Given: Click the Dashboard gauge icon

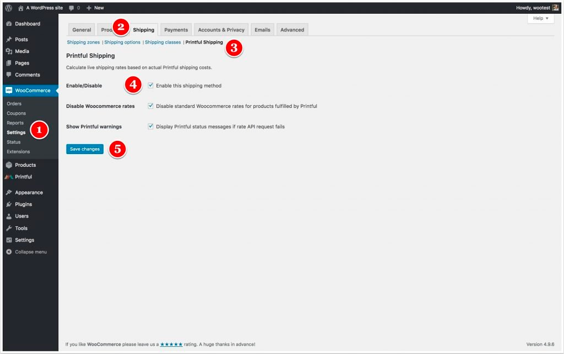Looking at the screenshot, I should (x=9, y=24).
